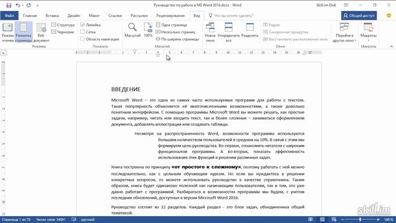Switch to Веб-документ view
Image resolution: width=396 pixels, height=223 pixels.
click(41, 32)
